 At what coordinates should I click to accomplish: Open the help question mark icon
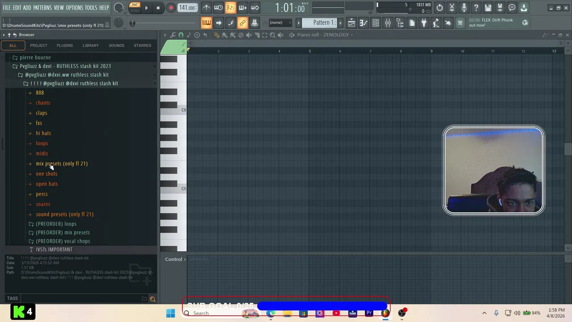[x=476, y=8]
